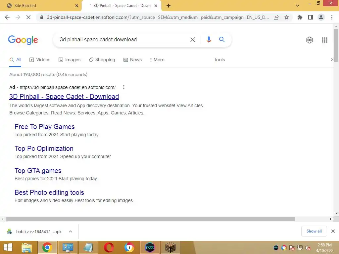Screen dimensions: 339x254
Task: Open Nox player from the taskbar
Action: tap(150, 247)
